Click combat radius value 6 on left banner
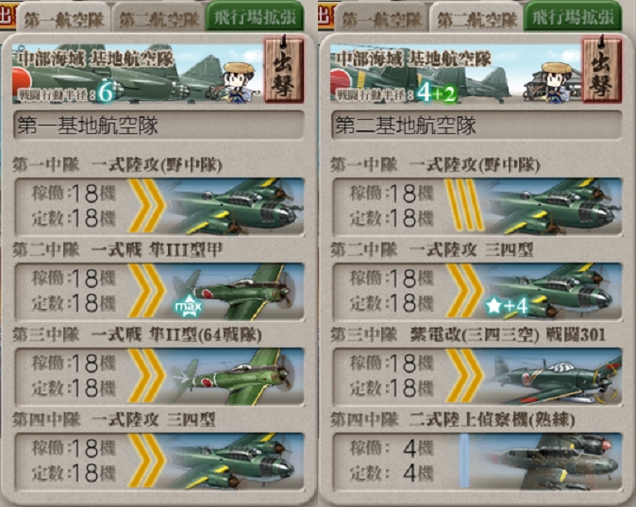 pyautogui.click(x=106, y=93)
